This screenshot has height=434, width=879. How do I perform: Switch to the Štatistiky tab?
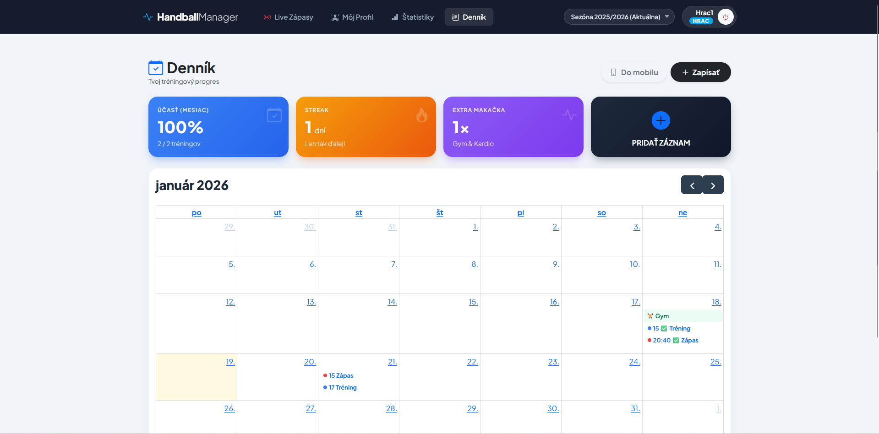[413, 17]
